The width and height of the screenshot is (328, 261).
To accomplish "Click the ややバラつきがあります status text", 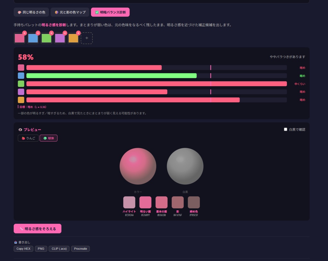I will click(x=287, y=57).
